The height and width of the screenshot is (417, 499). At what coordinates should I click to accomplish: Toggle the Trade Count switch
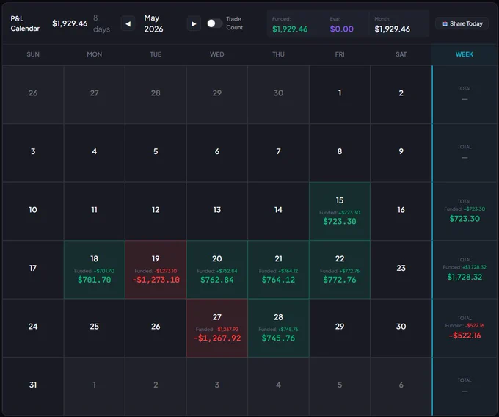tap(214, 23)
